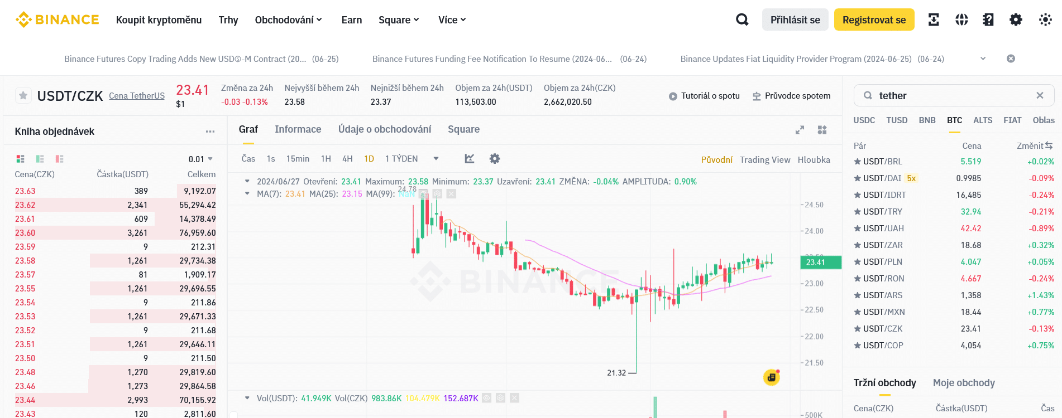
Task: Favorite the USDT/TRY pair star
Action: [857, 212]
